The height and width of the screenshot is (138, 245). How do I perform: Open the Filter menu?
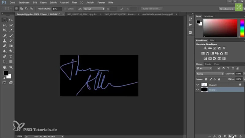pos(74,3)
